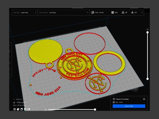This screenshot has height=119, width=159.
Task: Expand the print settings panel chevron
Action: coord(142,13)
